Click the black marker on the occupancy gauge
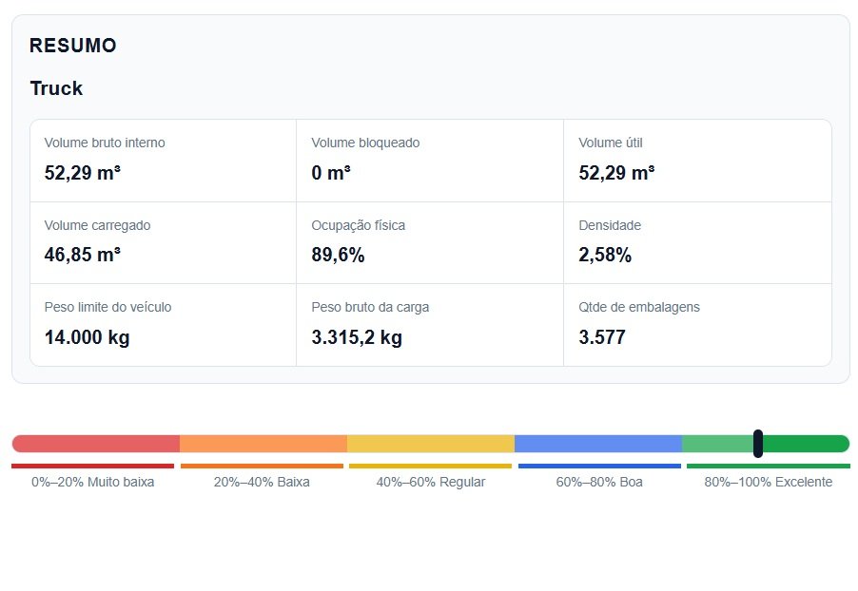 [758, 444]
